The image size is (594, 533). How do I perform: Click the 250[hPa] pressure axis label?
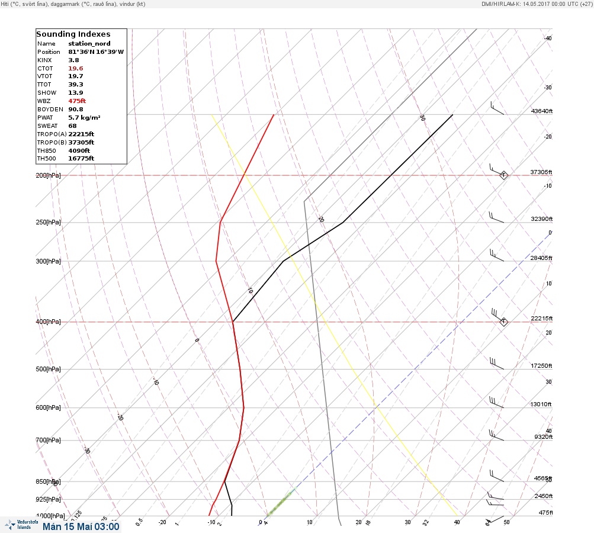[x=48, y=222]
